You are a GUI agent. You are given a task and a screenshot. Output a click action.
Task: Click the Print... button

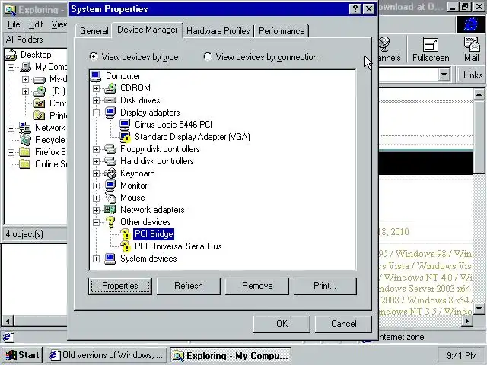pyautogui.click(x=325, y=286)
